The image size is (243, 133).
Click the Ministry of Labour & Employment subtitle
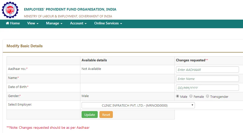[68, 16]
